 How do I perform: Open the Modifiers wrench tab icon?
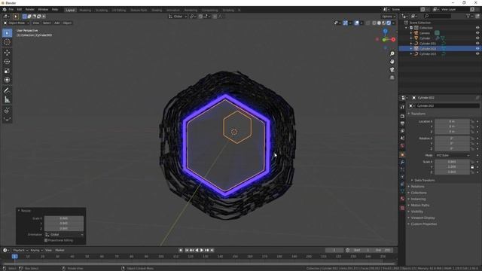tap(402, 162)
